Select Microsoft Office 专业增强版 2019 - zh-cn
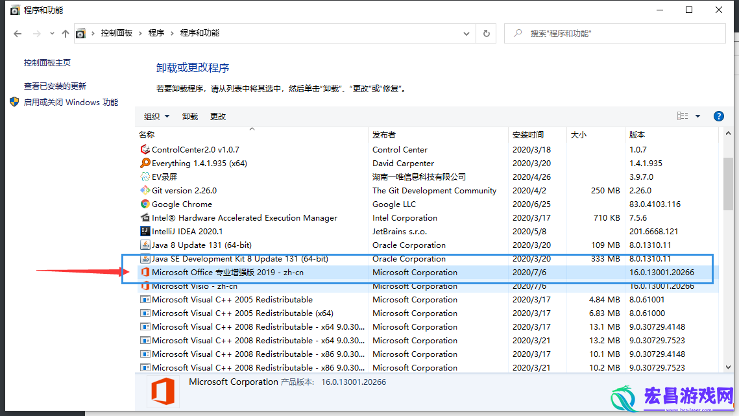739x416 pixels. pos(228,272)
